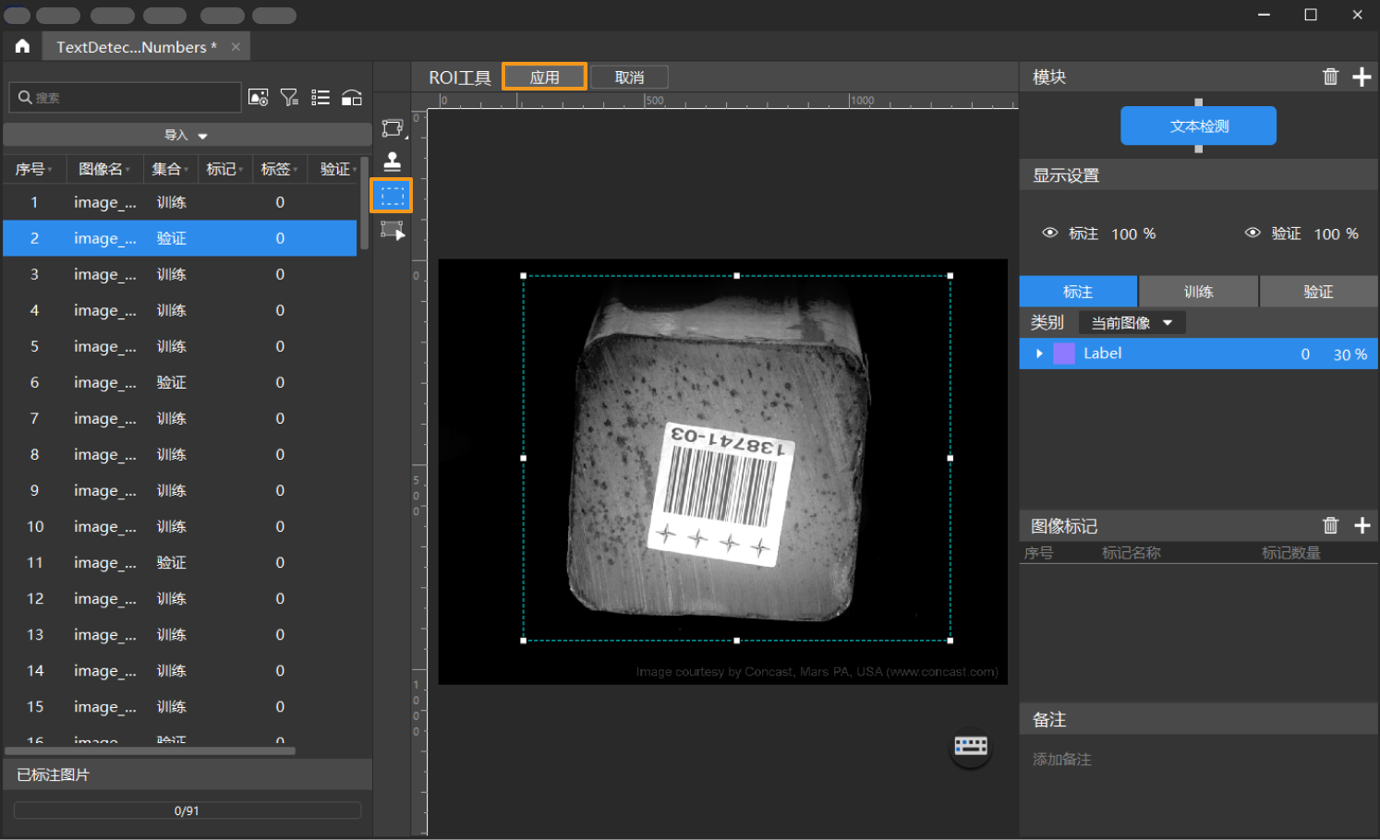Select image row number 12
Viewport: 1380px width, 840px height.
click(x=180, y=598)
